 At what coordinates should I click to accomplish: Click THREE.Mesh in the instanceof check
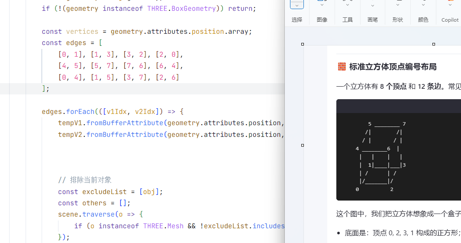(x=163, y=226)
